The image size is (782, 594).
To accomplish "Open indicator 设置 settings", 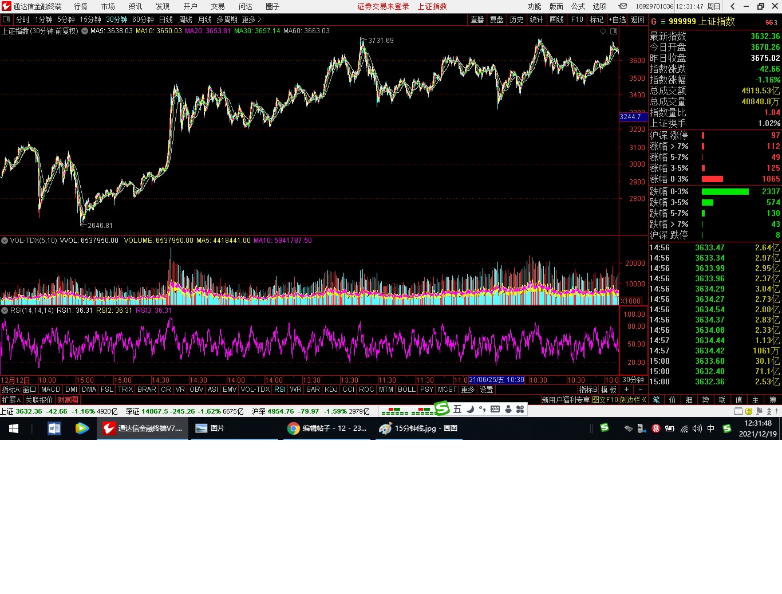I will (487, 390).
